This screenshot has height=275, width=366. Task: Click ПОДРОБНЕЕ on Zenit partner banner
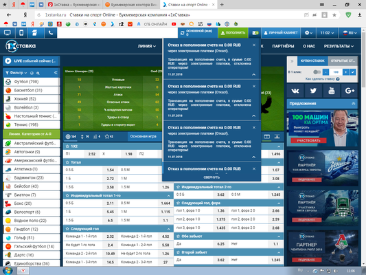click(306, 179)
